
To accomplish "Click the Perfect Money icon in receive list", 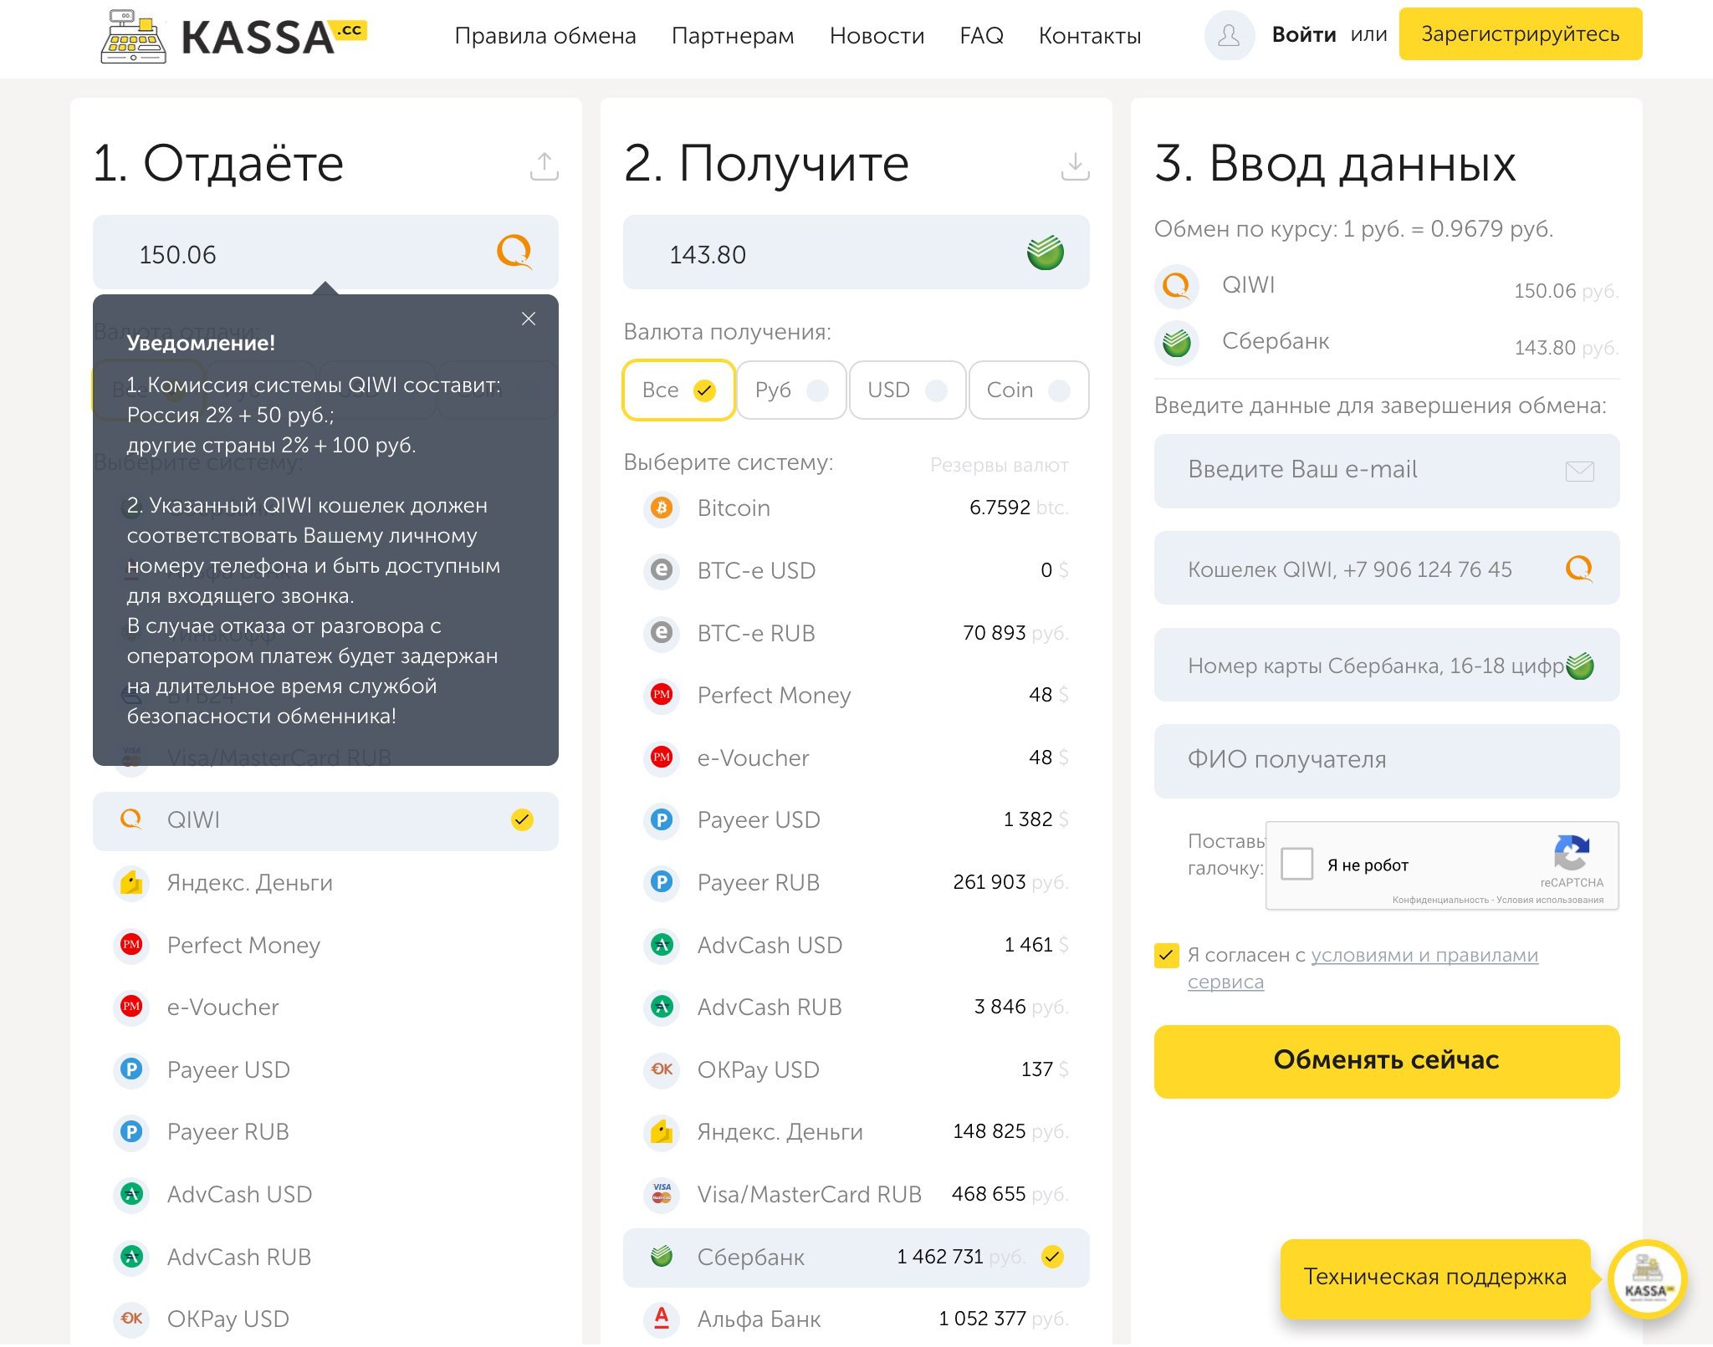I will pyautogui.click(x=662, y=695).
